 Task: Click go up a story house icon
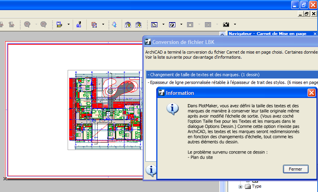pyautogui.click(x=128, y=25)
